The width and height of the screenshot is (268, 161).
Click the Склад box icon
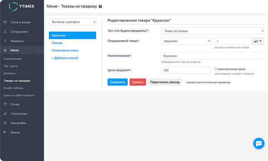(5, 104)
